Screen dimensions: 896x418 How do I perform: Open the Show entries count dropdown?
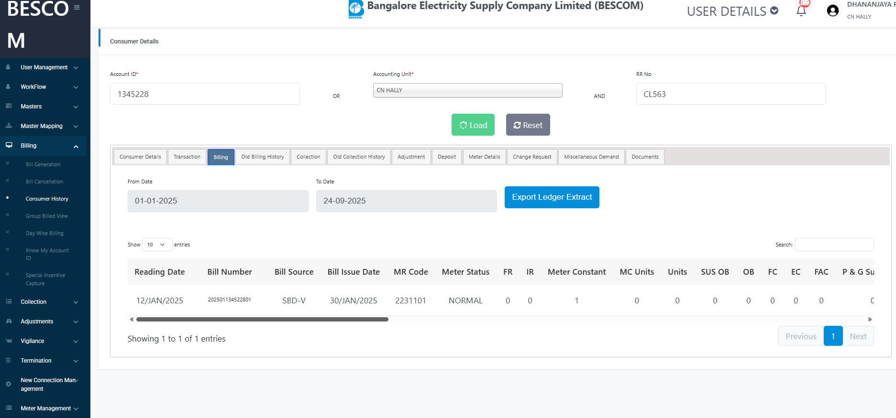tap(157, 245)
